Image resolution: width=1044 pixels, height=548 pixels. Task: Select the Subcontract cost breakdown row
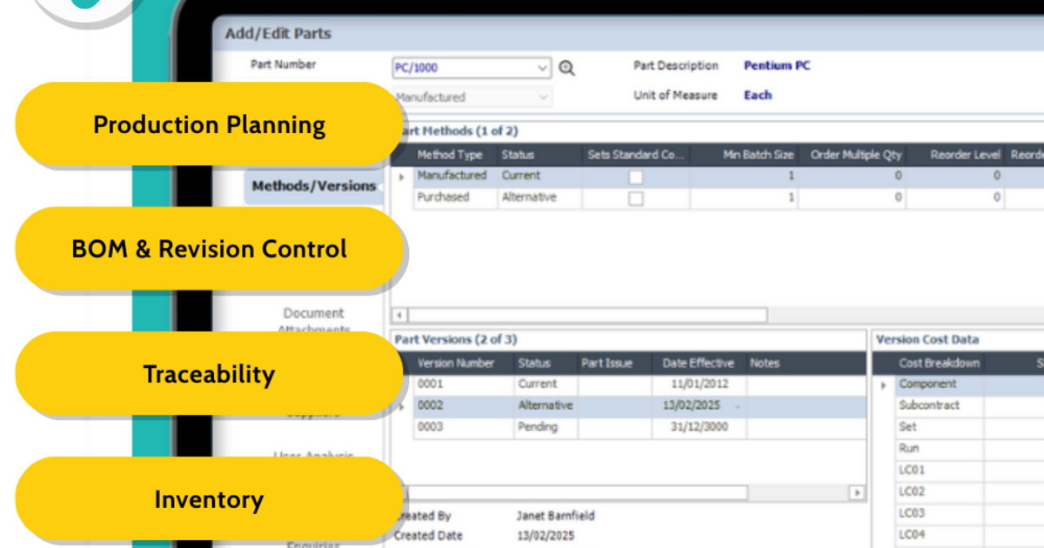(x=960, y=406)
